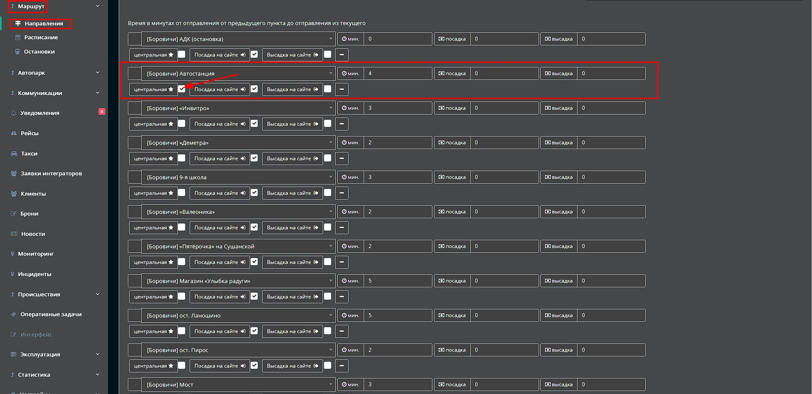Click minus button to remove Автостанция stop
This screenshot has height=394, width=812.
tap(342, 89)
